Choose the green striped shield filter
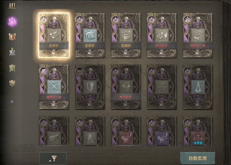 (12, 68)
